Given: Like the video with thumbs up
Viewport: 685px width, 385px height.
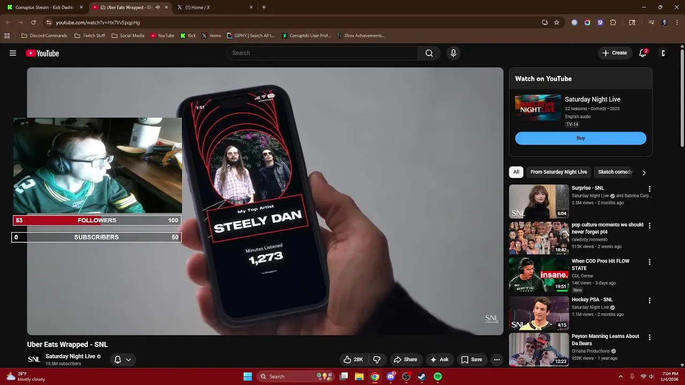Looking at the screenshot, I should pos(353,360).
